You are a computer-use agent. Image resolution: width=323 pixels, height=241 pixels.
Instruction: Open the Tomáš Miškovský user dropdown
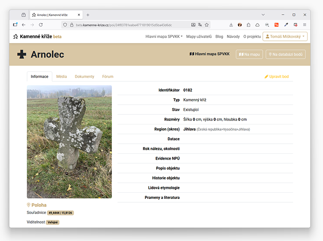pyautogui.click(x=285, y=37)
